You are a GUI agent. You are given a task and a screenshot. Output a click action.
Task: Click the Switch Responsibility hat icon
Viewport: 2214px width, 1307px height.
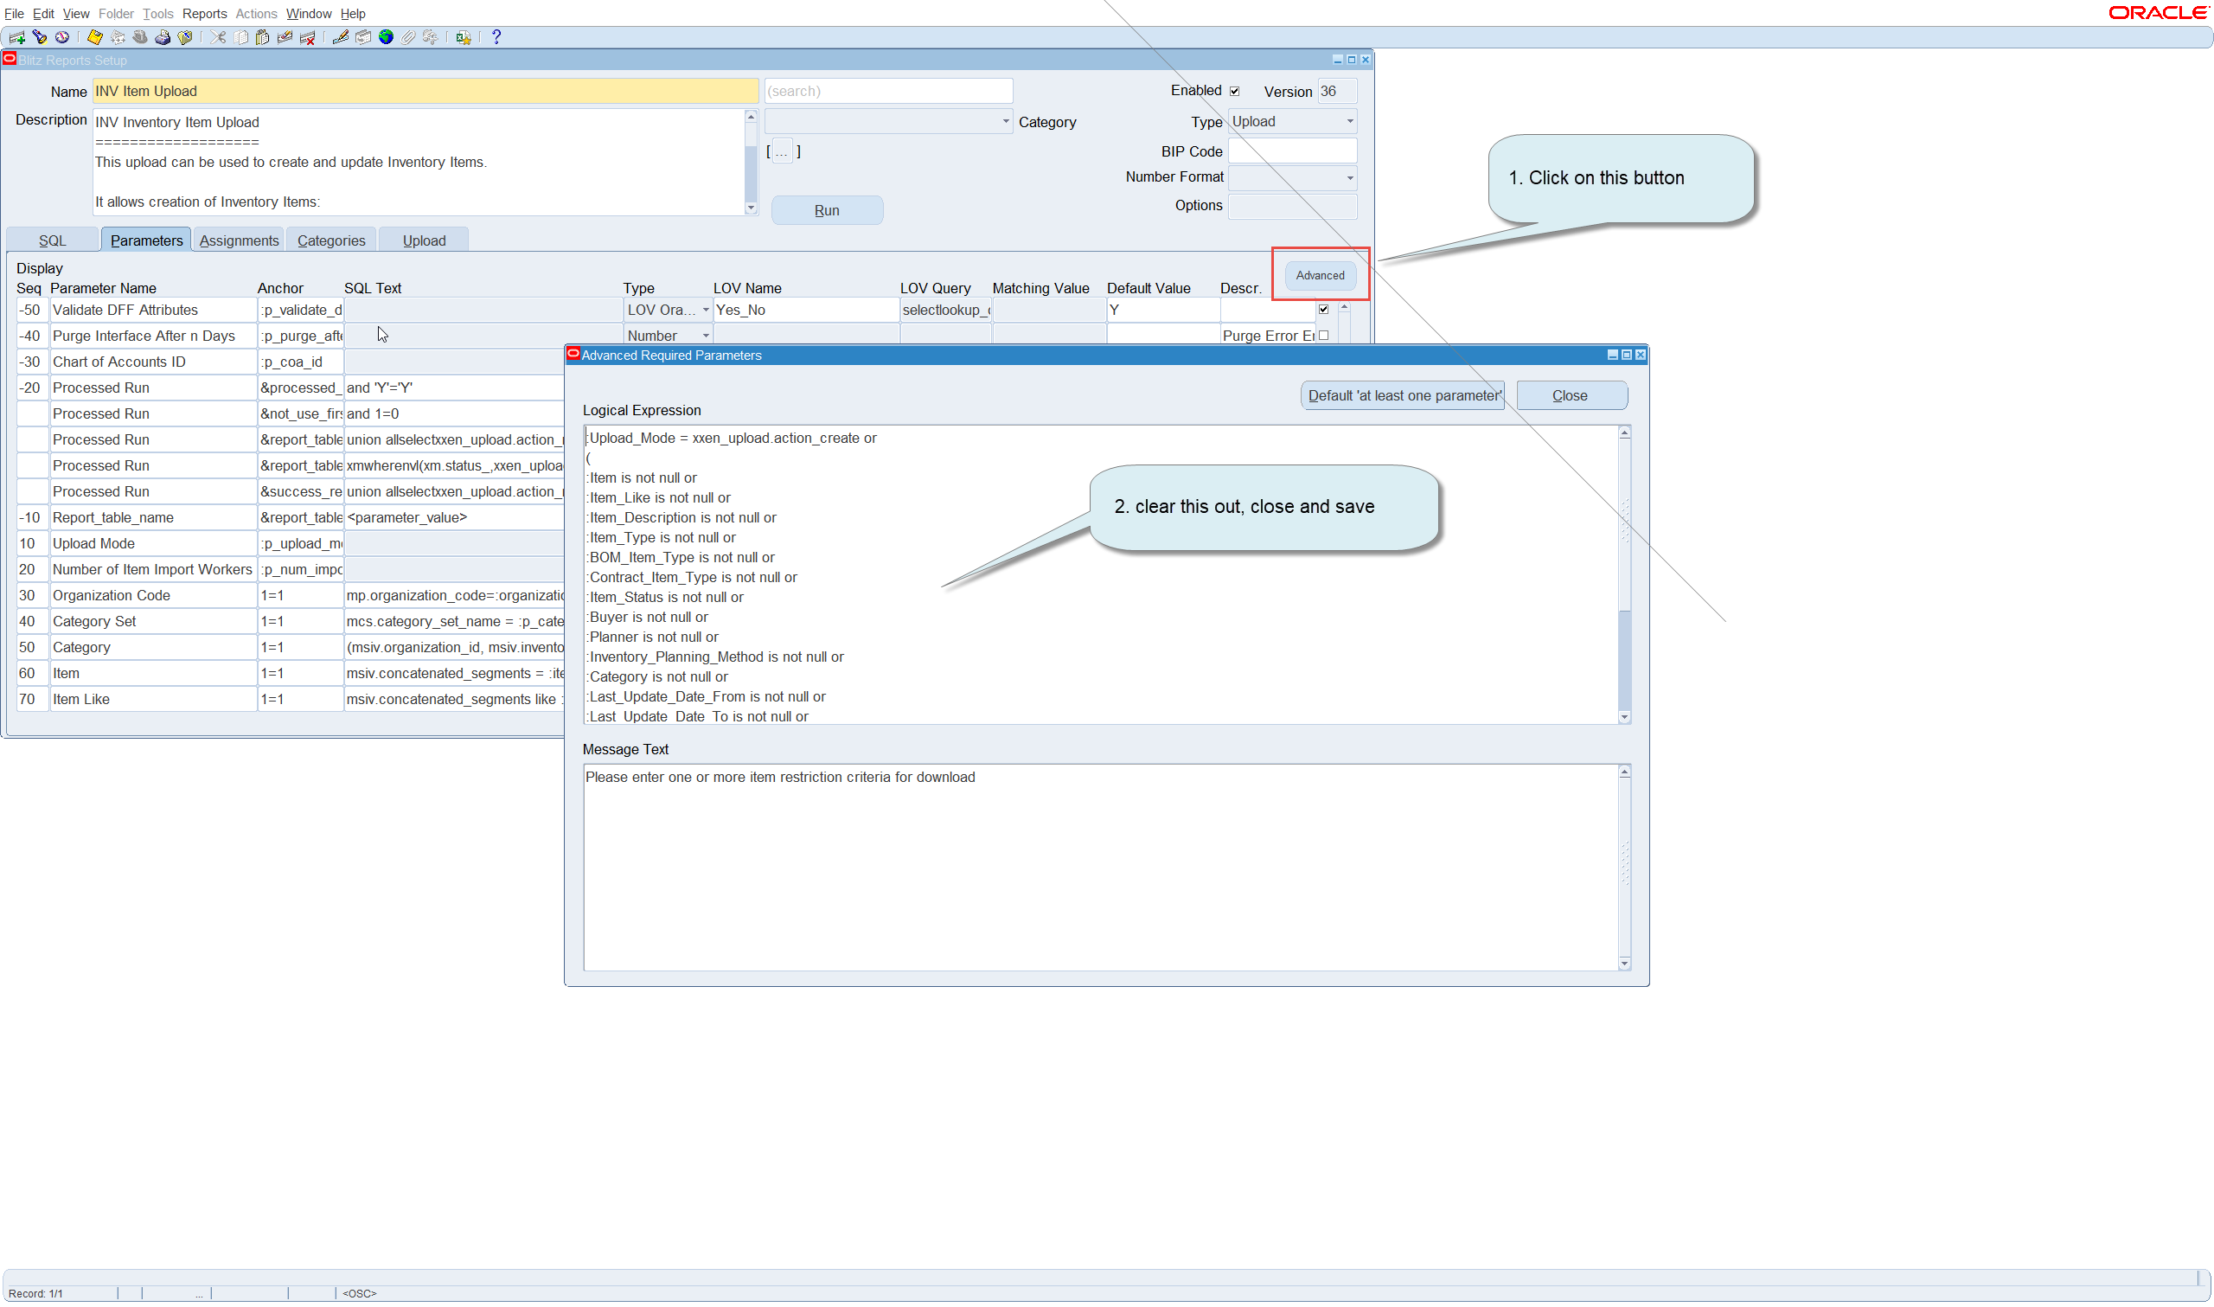140,37
